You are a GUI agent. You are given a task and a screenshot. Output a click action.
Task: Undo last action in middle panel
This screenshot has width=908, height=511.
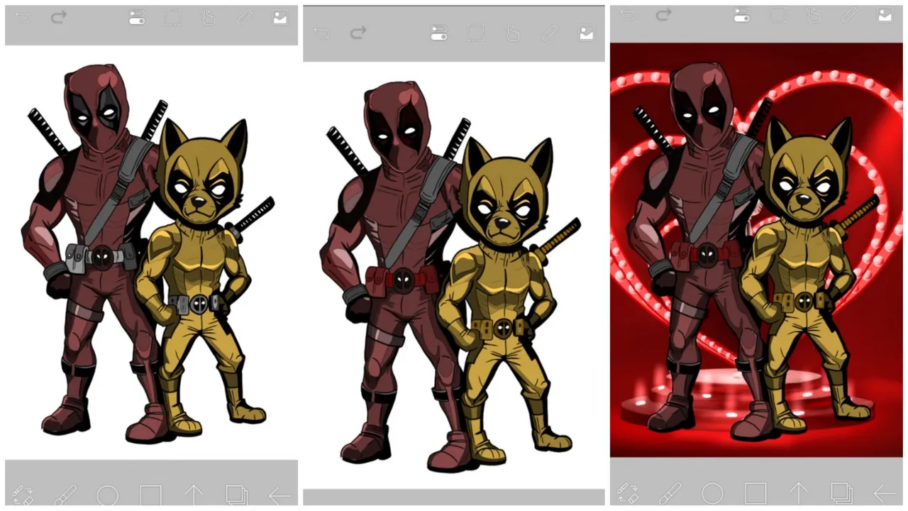(322, 33)
